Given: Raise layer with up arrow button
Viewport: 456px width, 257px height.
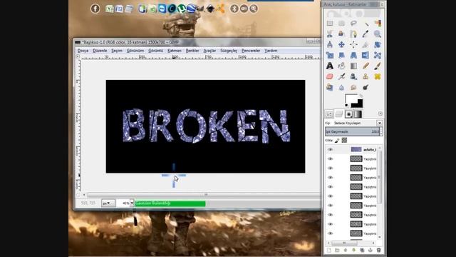Looking at the screenshot, I should click(345, 251).
